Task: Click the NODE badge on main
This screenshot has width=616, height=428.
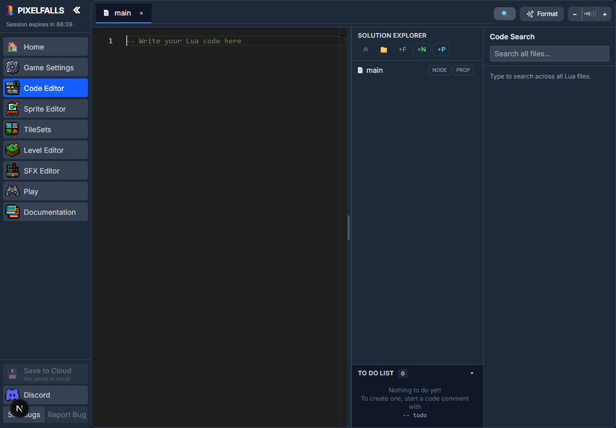Action: click(439, 70)
